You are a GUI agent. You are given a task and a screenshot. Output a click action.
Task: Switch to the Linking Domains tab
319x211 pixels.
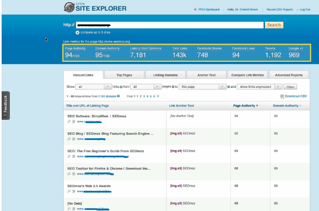[x=165, y=75]
